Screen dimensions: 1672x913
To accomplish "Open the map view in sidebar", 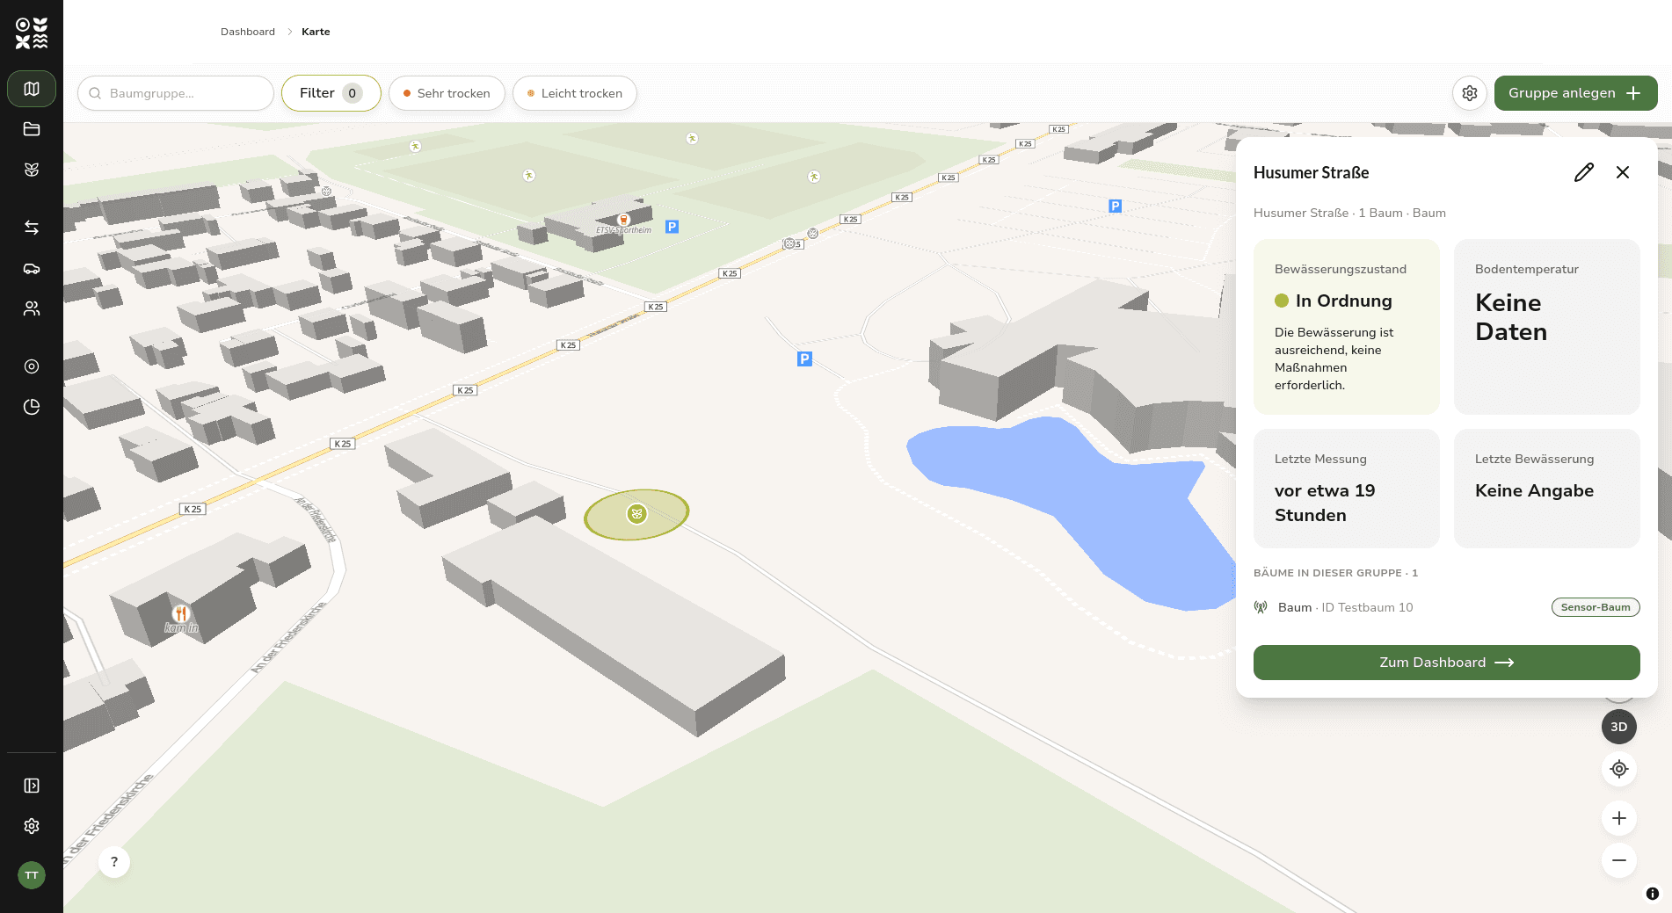I will (32, 89).
